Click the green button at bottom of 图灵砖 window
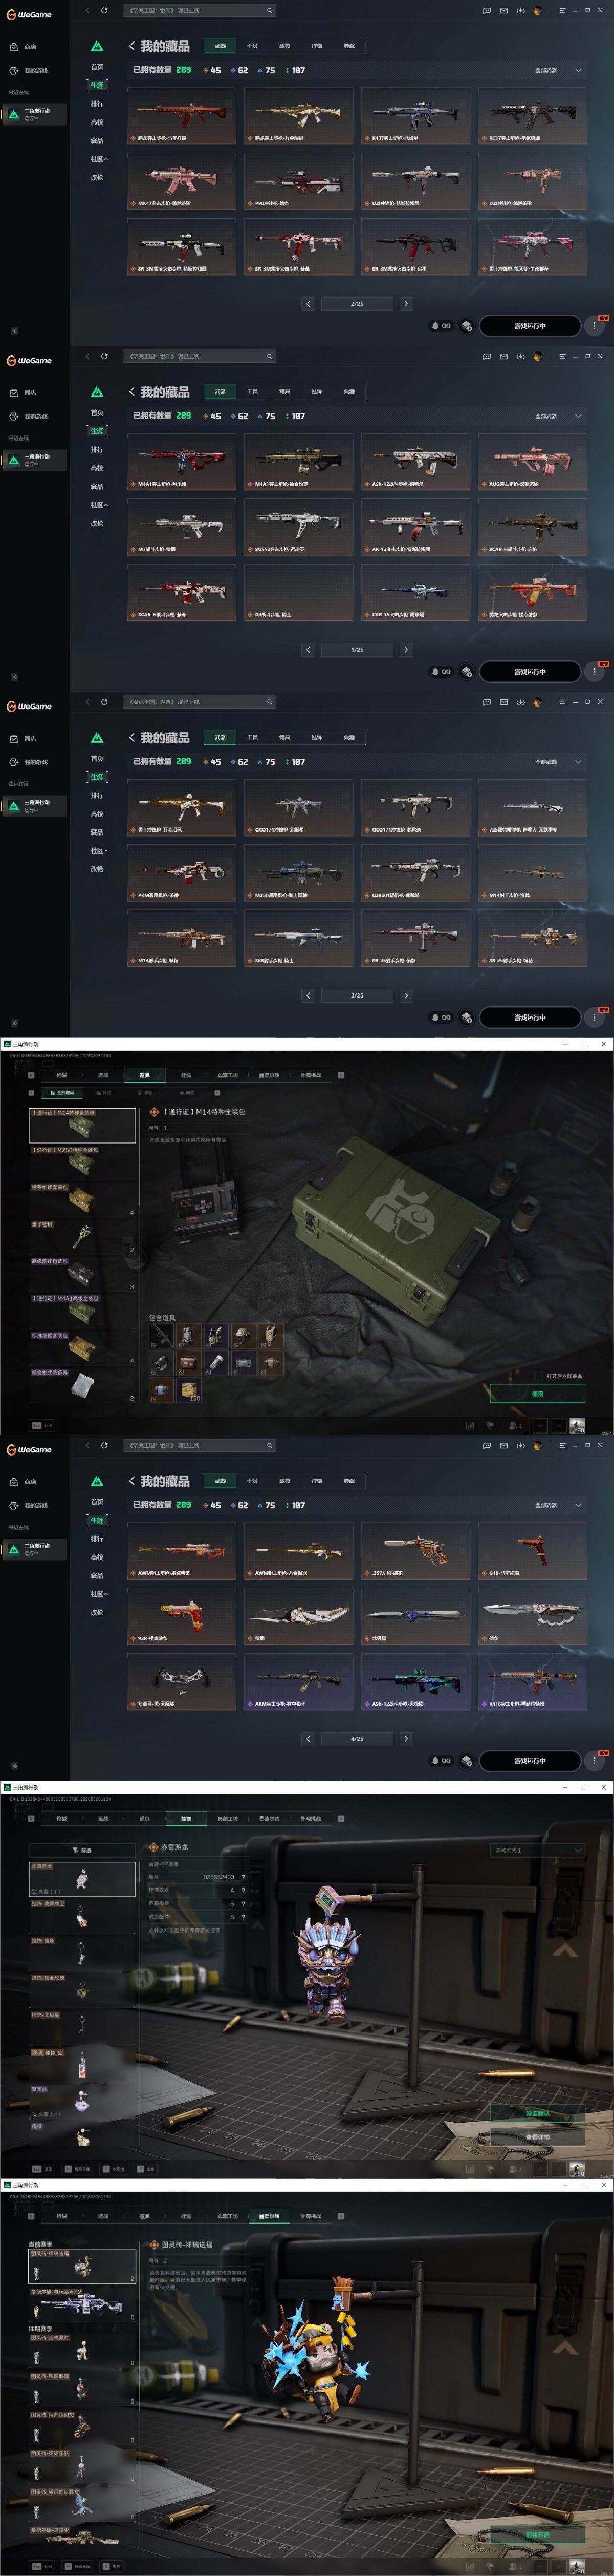Viewport: 614px width, 2576px height. pyautogui.click(x=537, y=2534)
